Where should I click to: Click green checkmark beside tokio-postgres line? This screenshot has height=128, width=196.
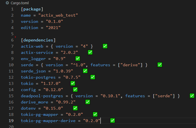pyautogui.click(x=93, y=77)
